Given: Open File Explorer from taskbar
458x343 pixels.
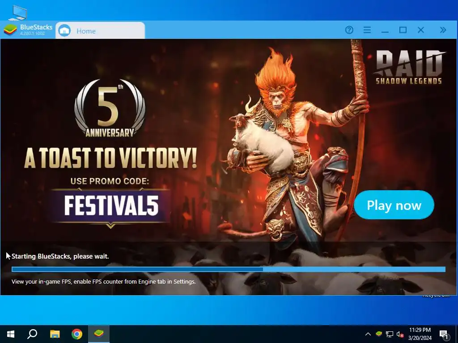Looking at the screenshot, I should pyautogui.click(x=55, y=334).
